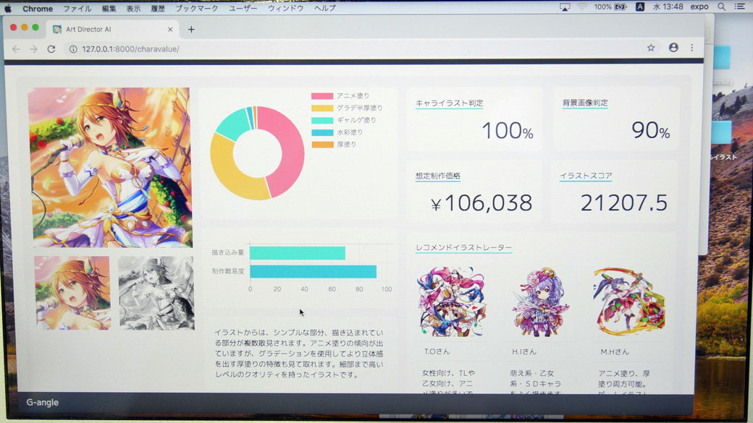Click the グラデ半厚塗り yellow legend swatch
The image size is (753, 423).
pos(322,108)
